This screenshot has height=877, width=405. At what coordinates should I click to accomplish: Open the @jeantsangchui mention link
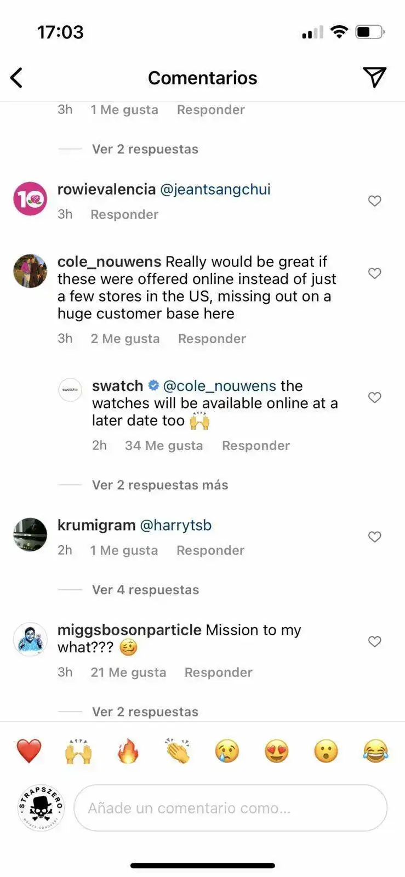coord(215,190)
